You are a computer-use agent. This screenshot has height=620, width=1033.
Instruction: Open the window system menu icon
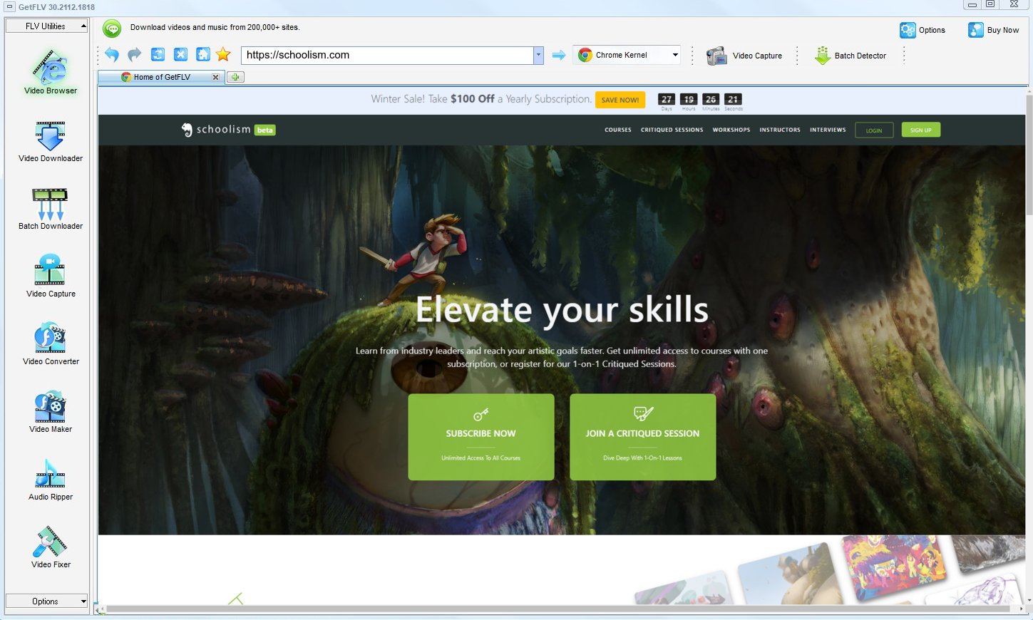click(9, 6)
